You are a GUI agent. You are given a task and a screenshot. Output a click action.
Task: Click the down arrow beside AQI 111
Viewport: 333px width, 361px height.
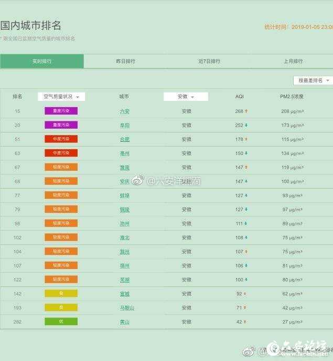click(x=246, y=224)
